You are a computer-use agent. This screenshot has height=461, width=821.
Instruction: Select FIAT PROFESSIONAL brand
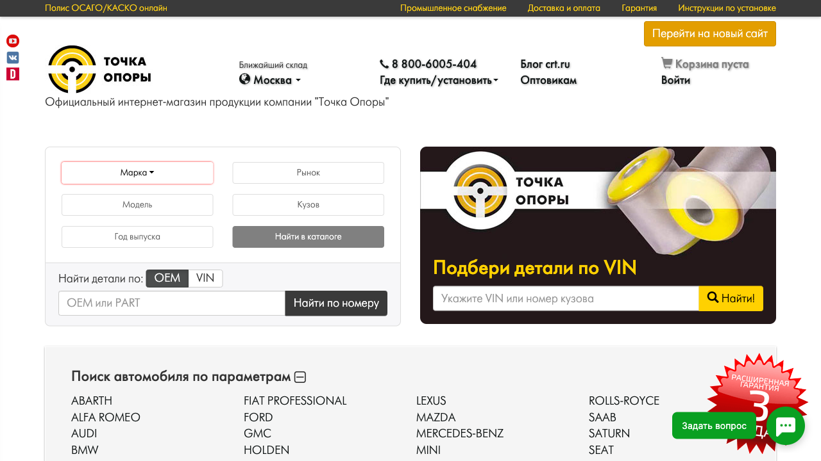(x=295, y=401)
